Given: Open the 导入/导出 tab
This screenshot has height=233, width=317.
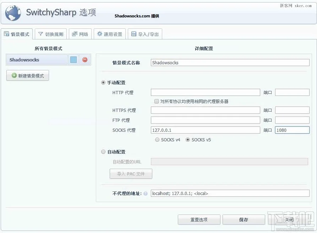Looking at the screenshot, I should coord(145,34).
